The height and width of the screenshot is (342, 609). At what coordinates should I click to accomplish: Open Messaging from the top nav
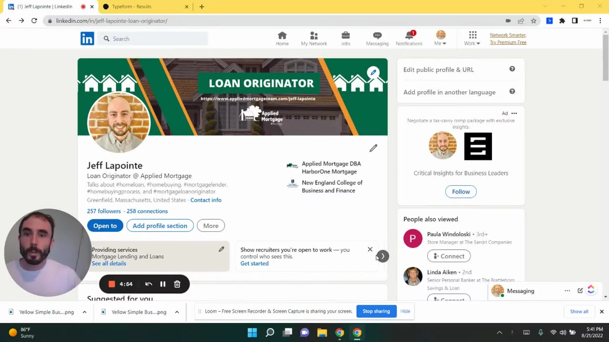coord(377,39)
